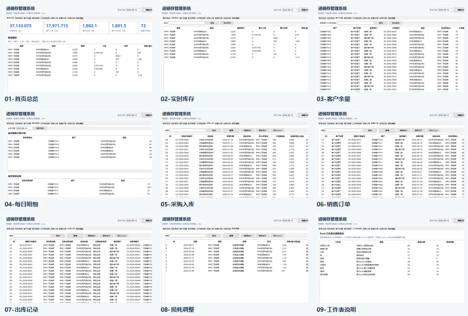The height and width of the screenshot is (316, 468).
Task: Click 查询 button in the 05-采购入库 panel
Action: click(x=214, y=130)
